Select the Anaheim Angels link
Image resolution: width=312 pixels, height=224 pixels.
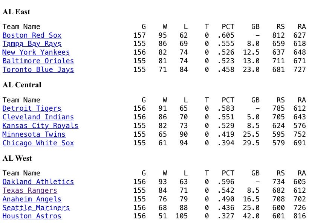(32, 199)
